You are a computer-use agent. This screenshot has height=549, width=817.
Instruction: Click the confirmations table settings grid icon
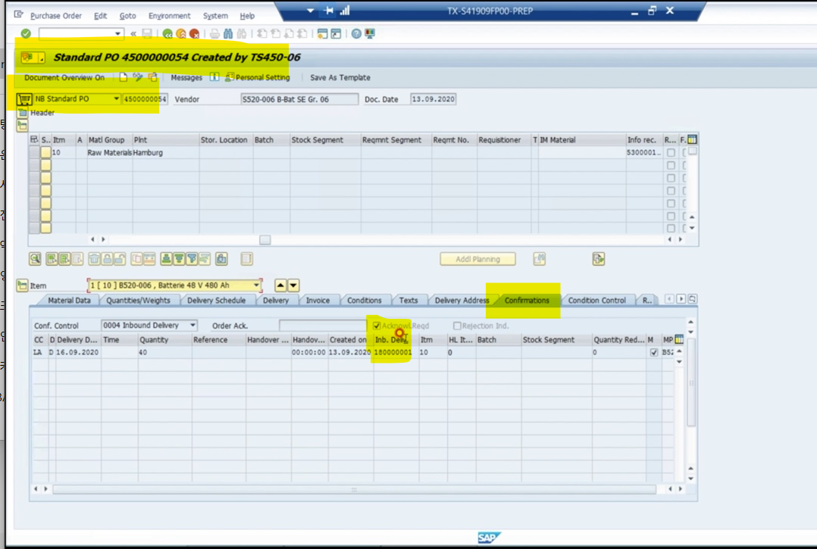pyautogui.click(x=679, y=339)
